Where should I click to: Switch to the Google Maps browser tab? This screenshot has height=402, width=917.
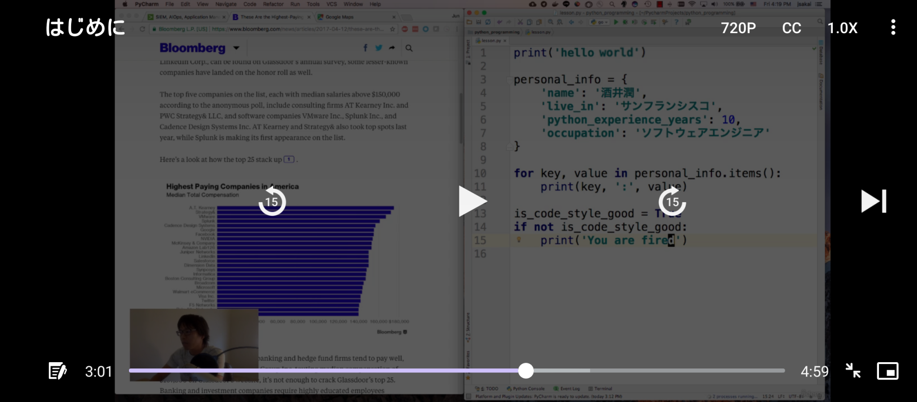point(339,17)
